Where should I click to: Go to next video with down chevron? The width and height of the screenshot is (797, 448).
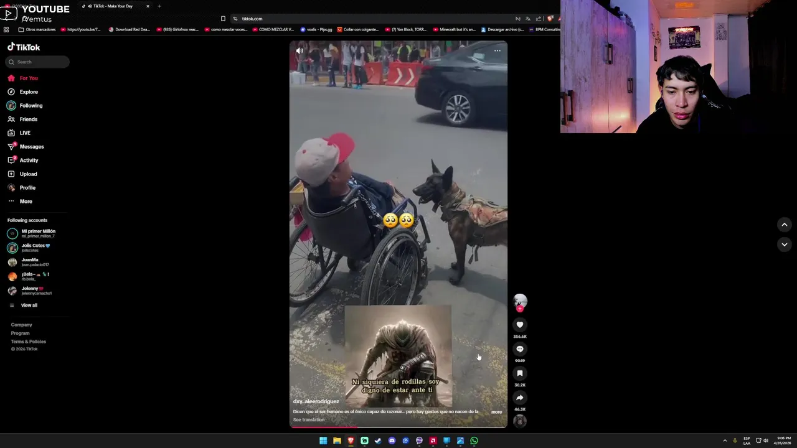coord(785,245)
